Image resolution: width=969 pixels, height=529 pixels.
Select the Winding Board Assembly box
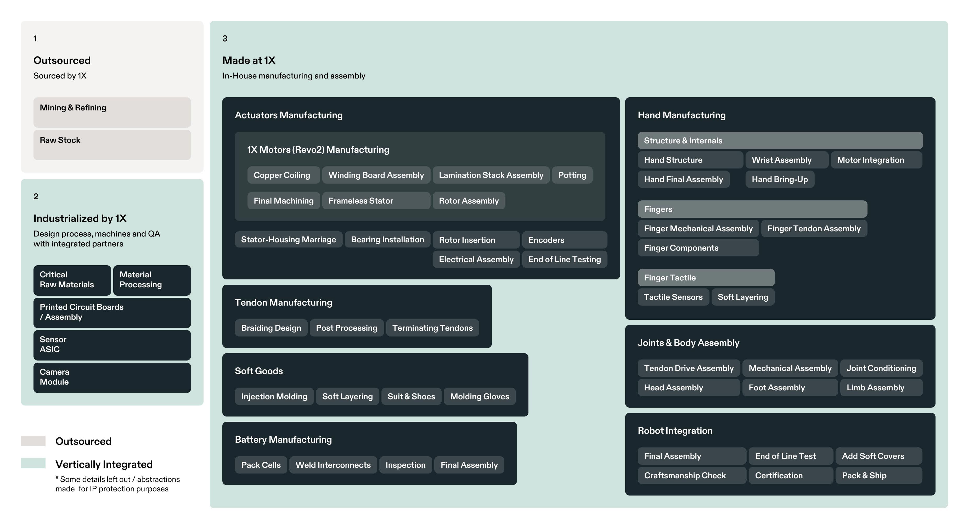[376, 175]
